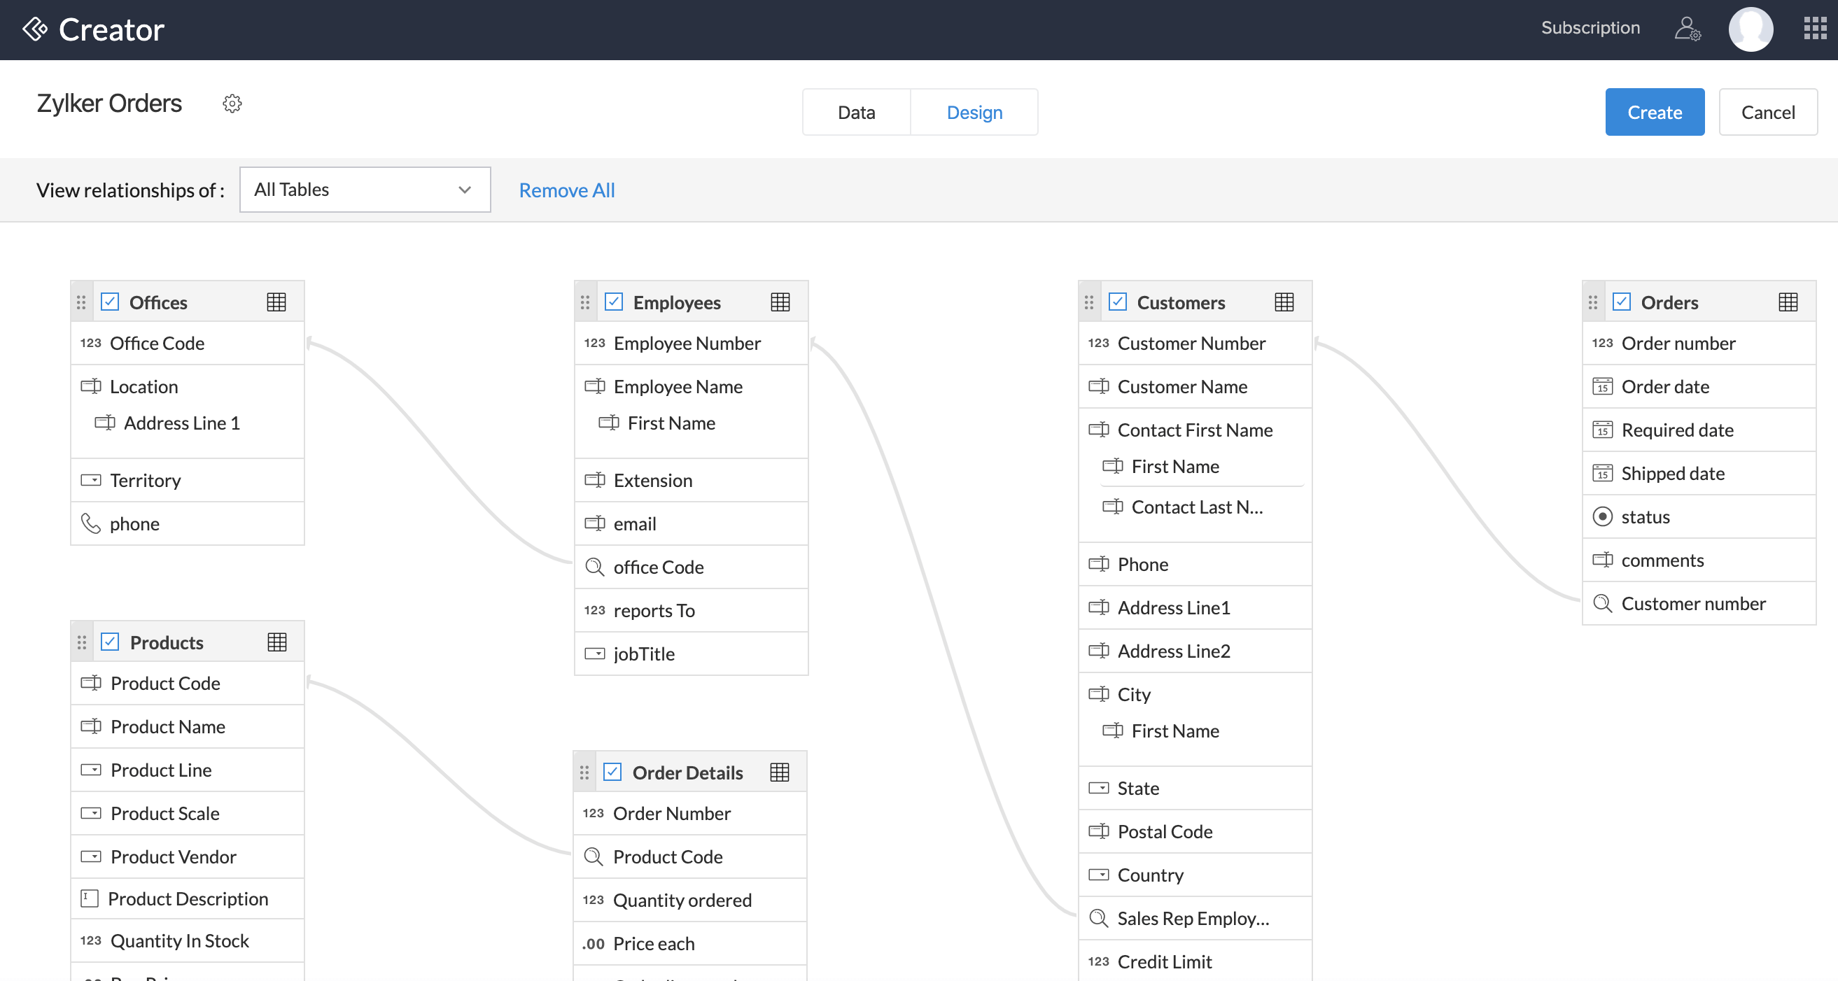The image size is (1838, 981).
Task: Select the comments field in Orders
Action: [x=1699, y=559]
